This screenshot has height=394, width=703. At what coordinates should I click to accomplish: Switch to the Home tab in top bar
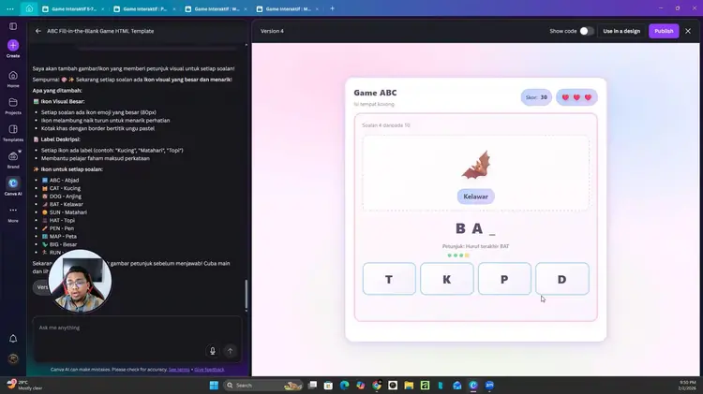click(30, 8)
